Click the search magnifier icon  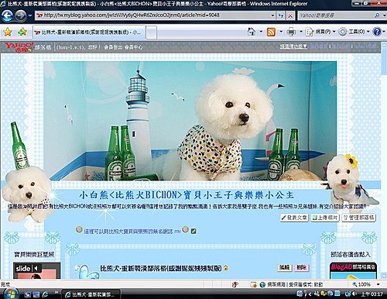pyautogui.click(x=377, y=15)
